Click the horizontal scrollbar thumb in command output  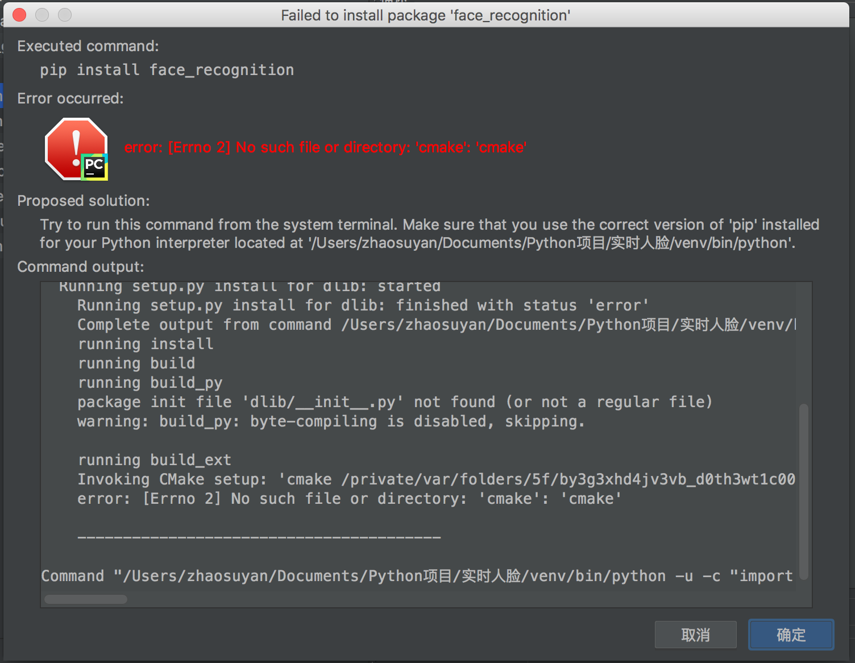[x=86, y=599]
